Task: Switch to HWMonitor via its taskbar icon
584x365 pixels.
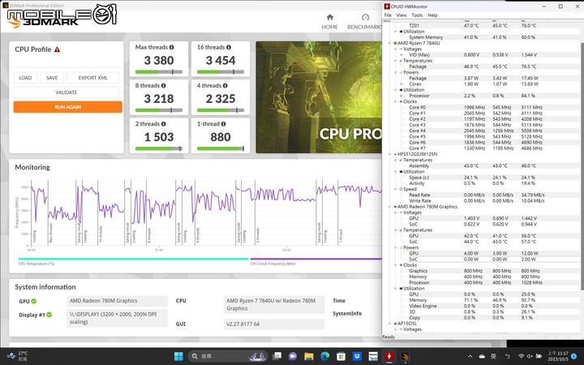Action: point(389,356)
